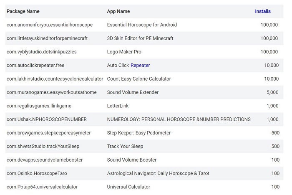Image resolution: width=292 pixels, height=195 pixels.
Task: Click the Package Name column header
Action: click(x=23, y=11)
